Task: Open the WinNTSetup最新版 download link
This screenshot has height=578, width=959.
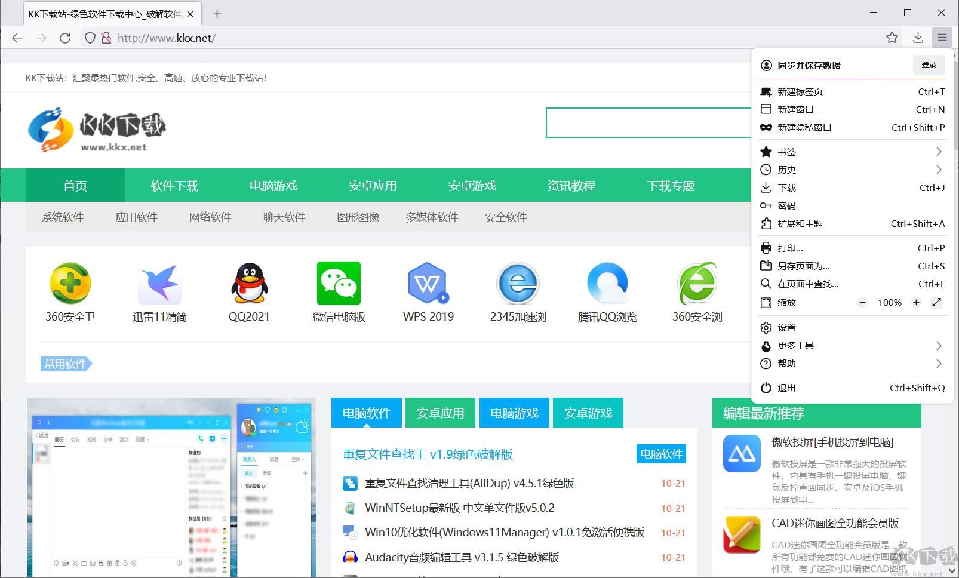Action: (x=460, y=508)
